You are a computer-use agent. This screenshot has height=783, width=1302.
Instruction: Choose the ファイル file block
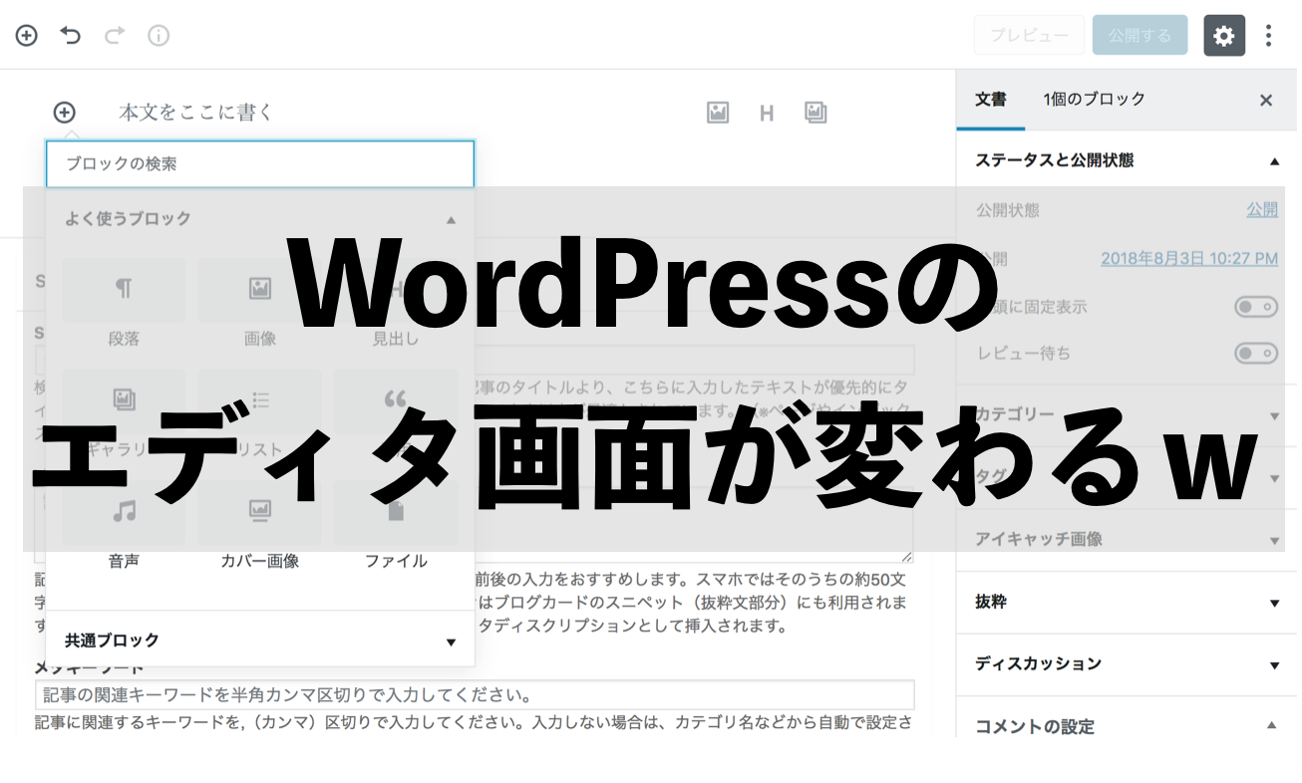[x=396, y=527]
